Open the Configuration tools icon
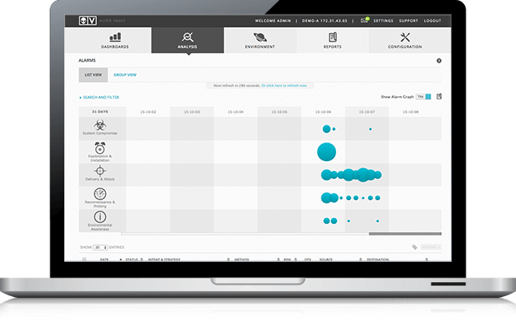The image size is (516, 323). tap(405, 37)
